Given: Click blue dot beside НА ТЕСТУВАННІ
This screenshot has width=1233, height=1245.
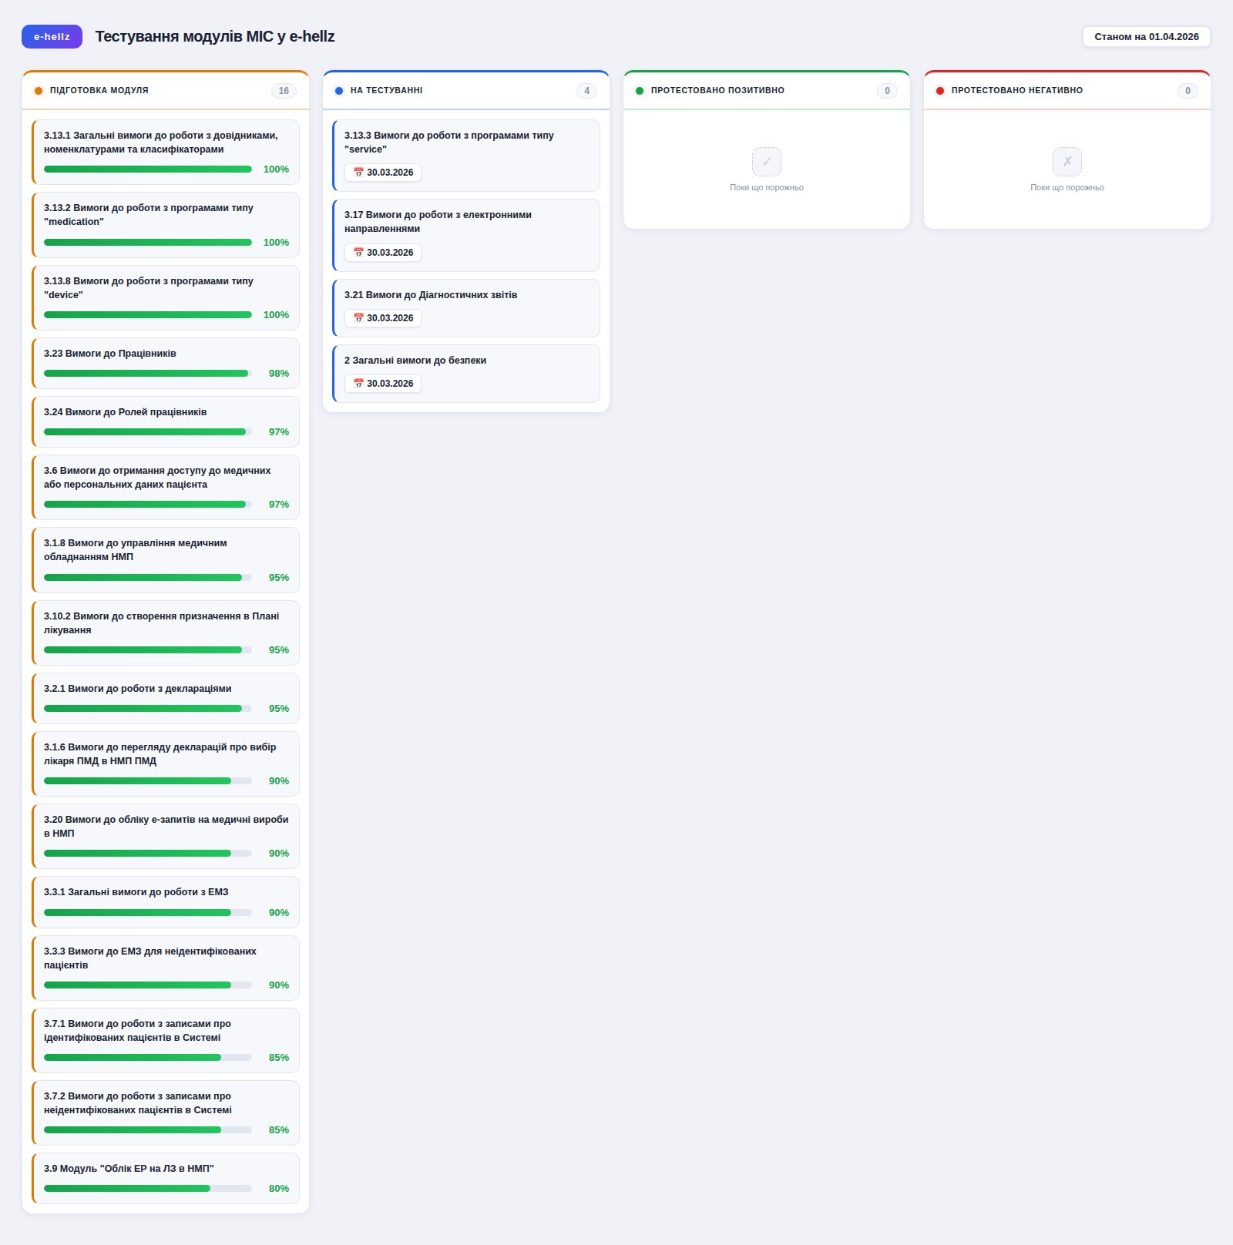Looking at the screenshot, I should tap(339, 91).
